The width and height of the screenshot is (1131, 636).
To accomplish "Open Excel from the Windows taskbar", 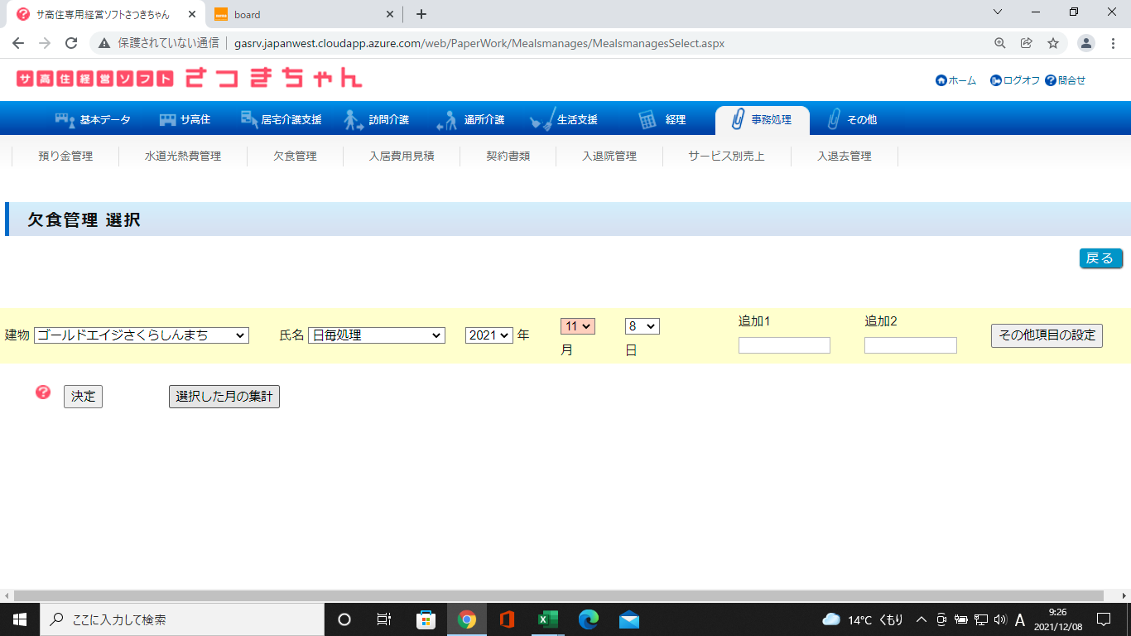I will [547, 619].
